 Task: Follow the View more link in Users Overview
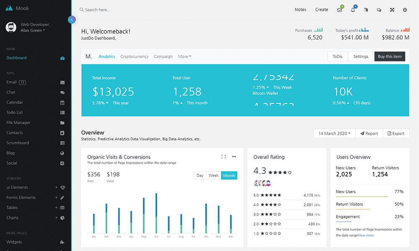click(x=366, y=235)
